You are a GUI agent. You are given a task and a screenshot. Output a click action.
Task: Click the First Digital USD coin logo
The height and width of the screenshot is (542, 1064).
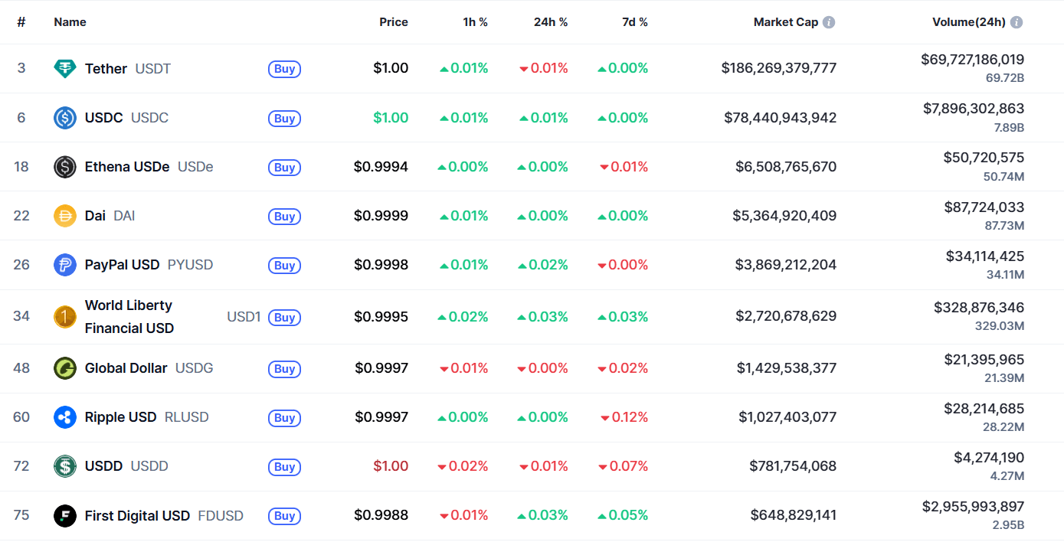[x=65, y=515]
